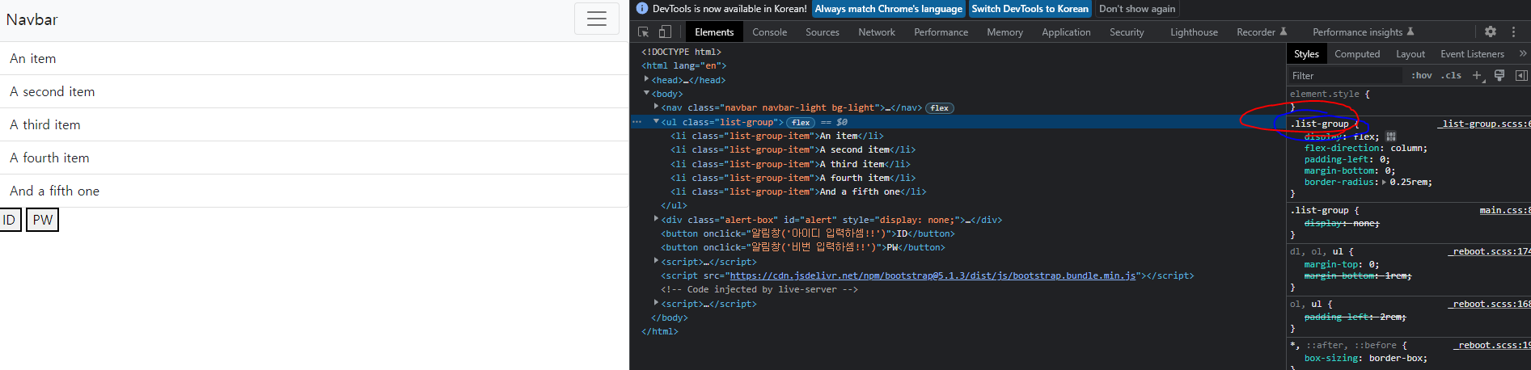Expand the last script node before closing body
The image size is (1531, 370).
(656, 303)
